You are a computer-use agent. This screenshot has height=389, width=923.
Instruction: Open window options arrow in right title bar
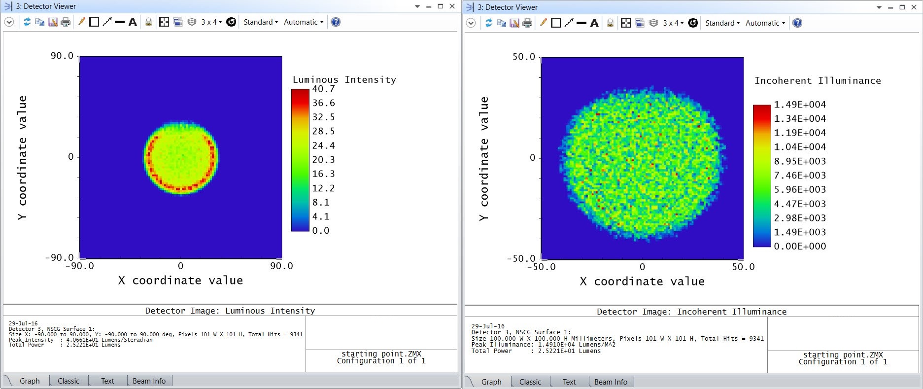[x=879, y=7]
